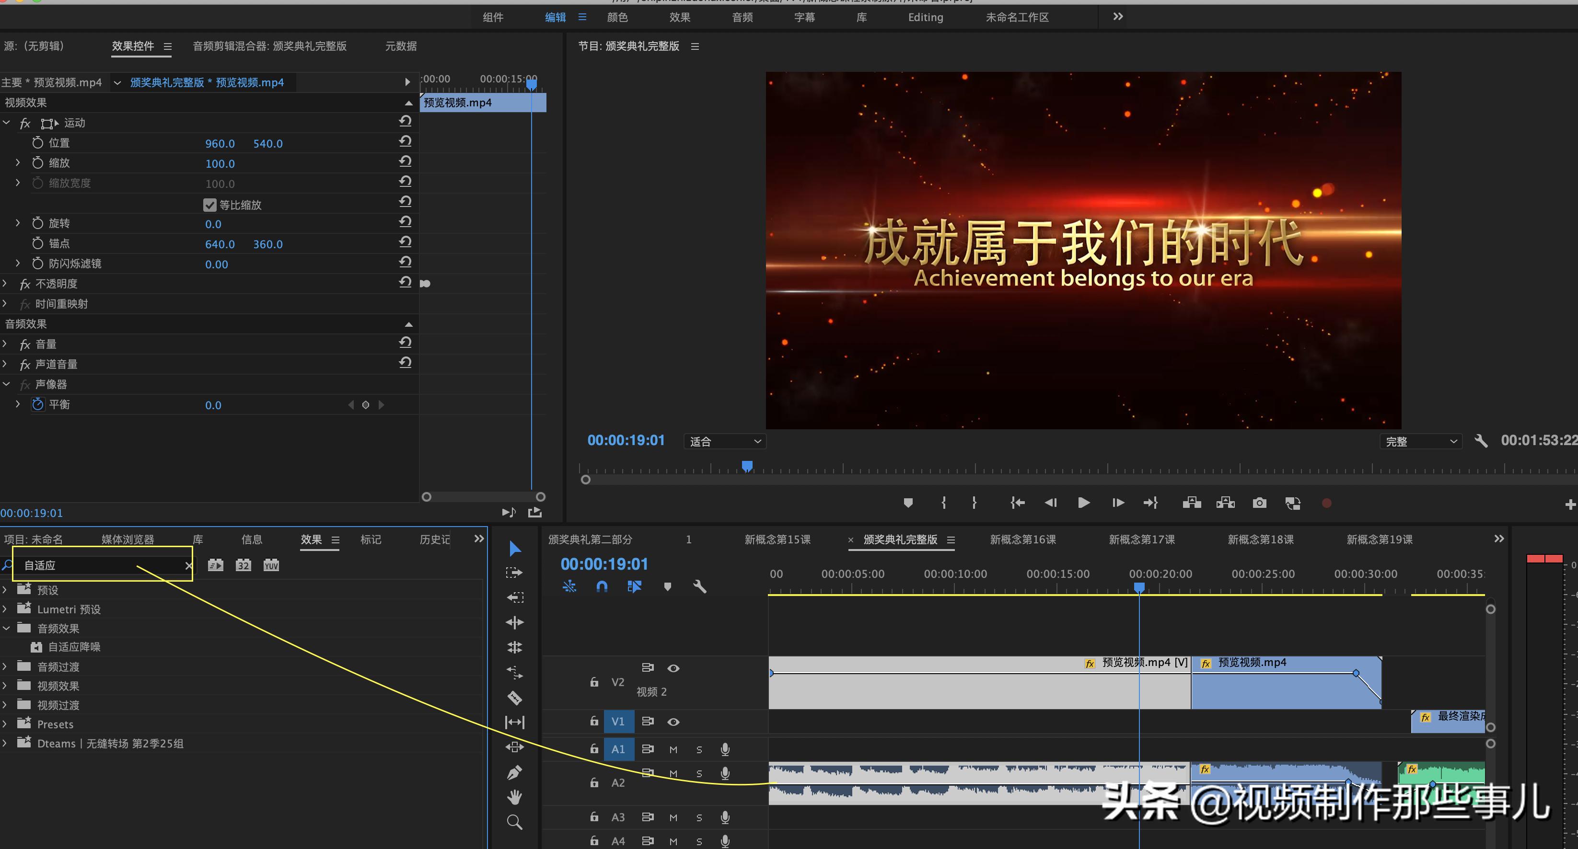Collapse the 运动 effect in effect controls

pyautogui.click(x=7, y=123)
